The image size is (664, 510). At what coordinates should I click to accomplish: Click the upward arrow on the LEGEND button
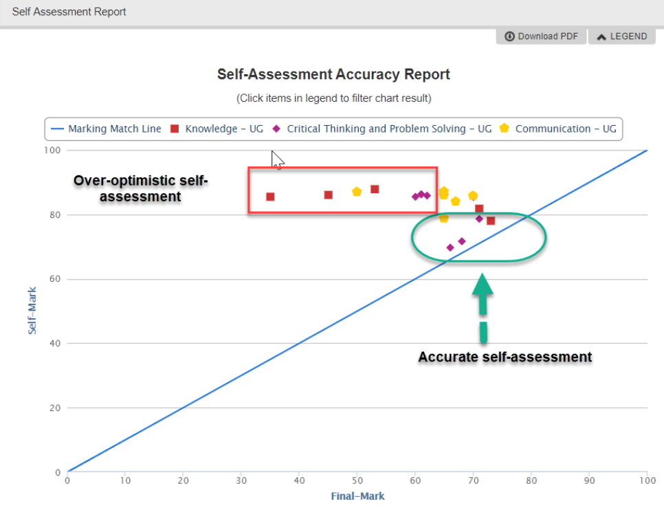[x=602, y=36]
